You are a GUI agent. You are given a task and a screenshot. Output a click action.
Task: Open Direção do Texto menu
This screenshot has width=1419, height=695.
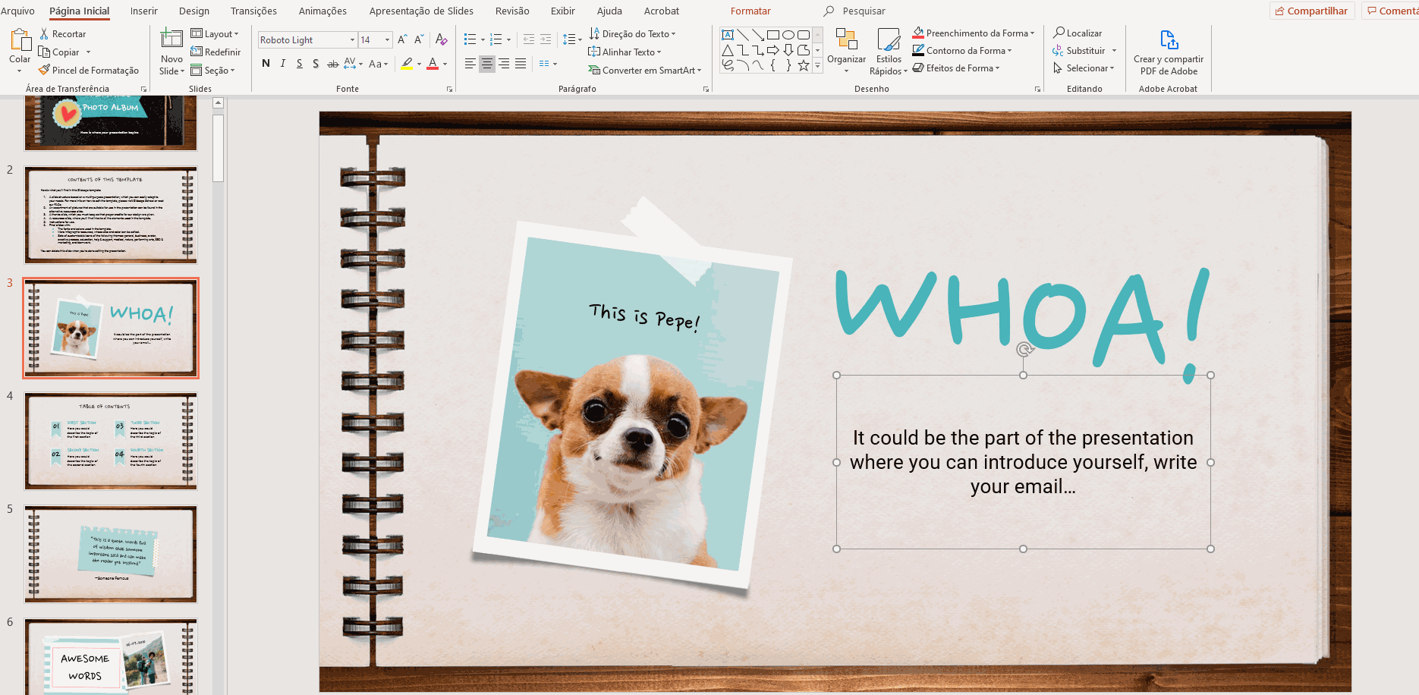632,34
